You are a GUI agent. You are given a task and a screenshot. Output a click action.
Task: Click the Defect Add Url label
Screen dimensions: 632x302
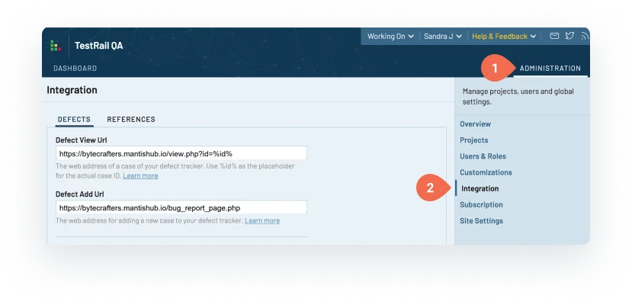click(x=80, y=194)
